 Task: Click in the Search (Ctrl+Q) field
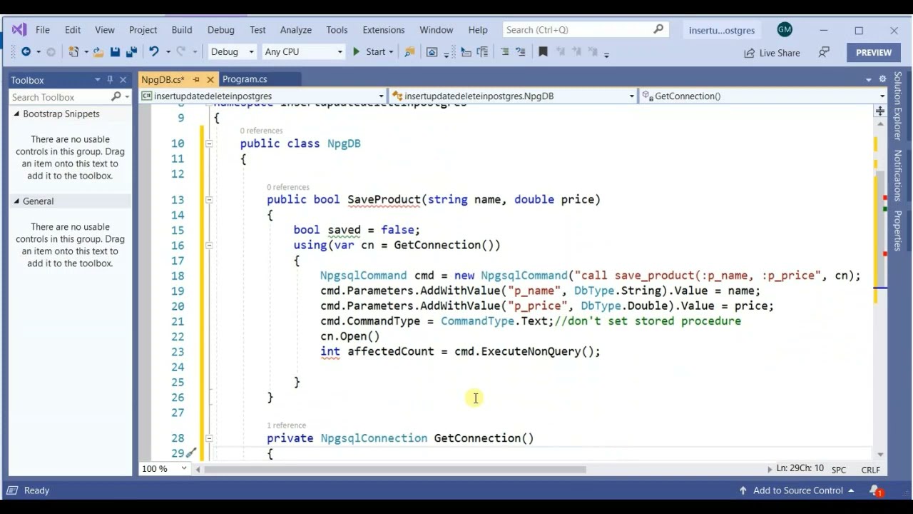[585, 29]
